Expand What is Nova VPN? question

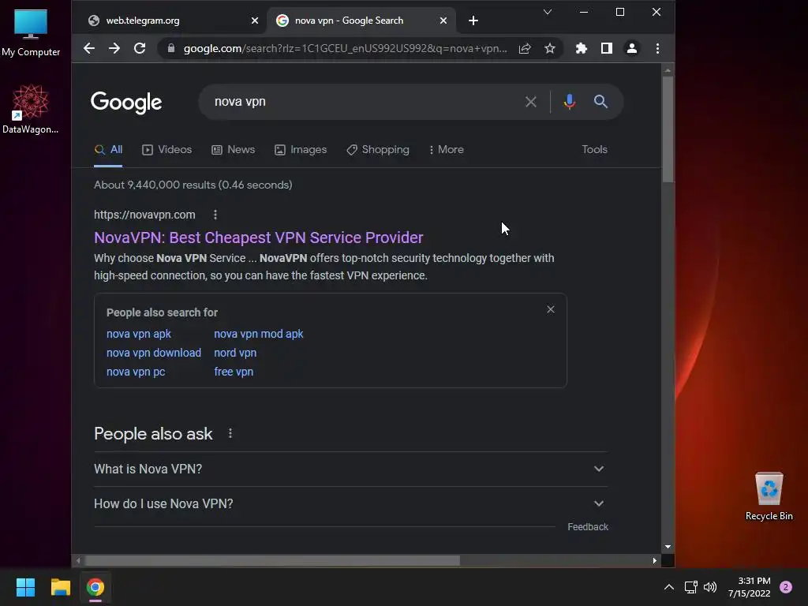pyautogui.click(x=351, y=469)
